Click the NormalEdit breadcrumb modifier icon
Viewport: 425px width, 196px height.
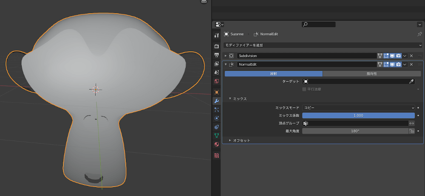coord(256,34)
